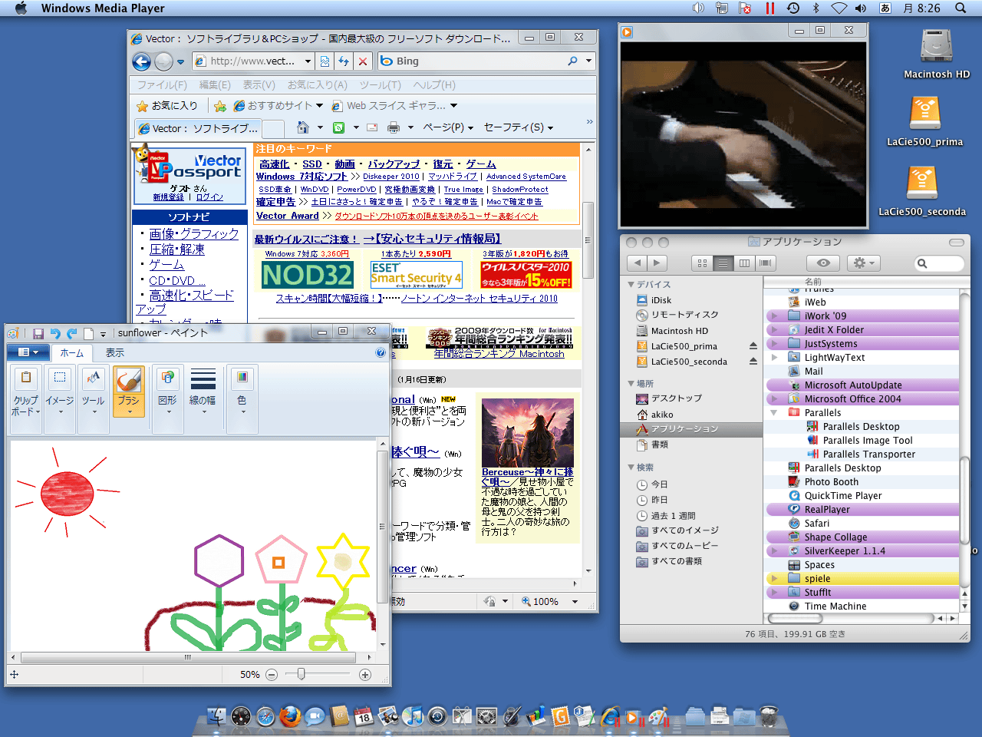The height and width of the screenshot is (737, 982).
Task: Switch to the 表示 tab in Paint
Action: (115, 353)
